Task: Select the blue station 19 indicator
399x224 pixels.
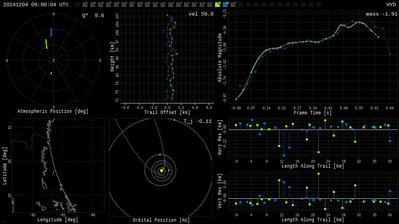Action: pyautogui.click(x=226, y=4)
